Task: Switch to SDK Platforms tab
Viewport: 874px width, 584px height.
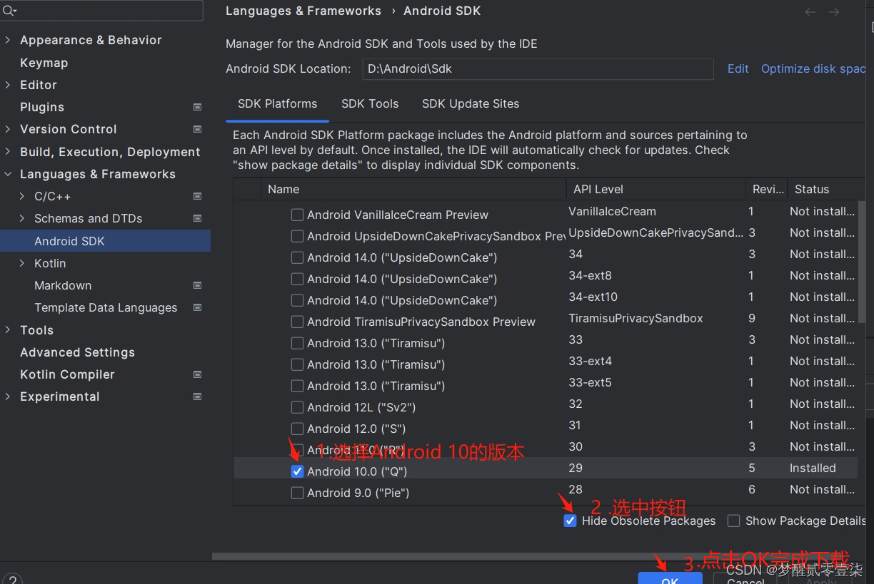Action: tap(277, 103)
